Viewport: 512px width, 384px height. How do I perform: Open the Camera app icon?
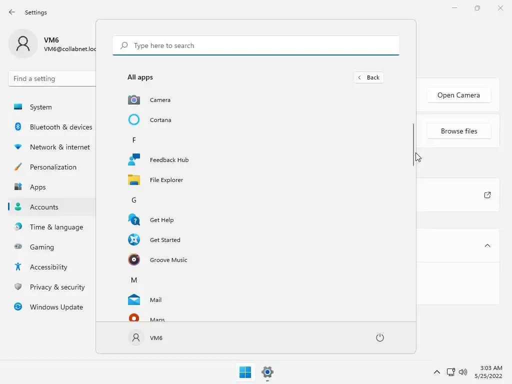134,100
